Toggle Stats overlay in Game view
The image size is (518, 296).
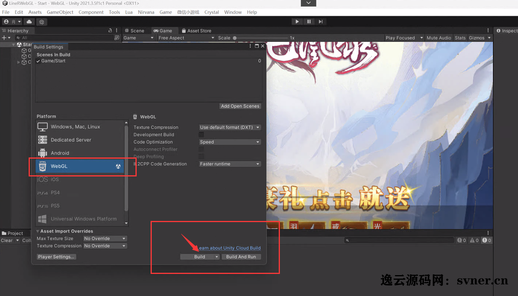pyautogui.click(x=460, y=38)
